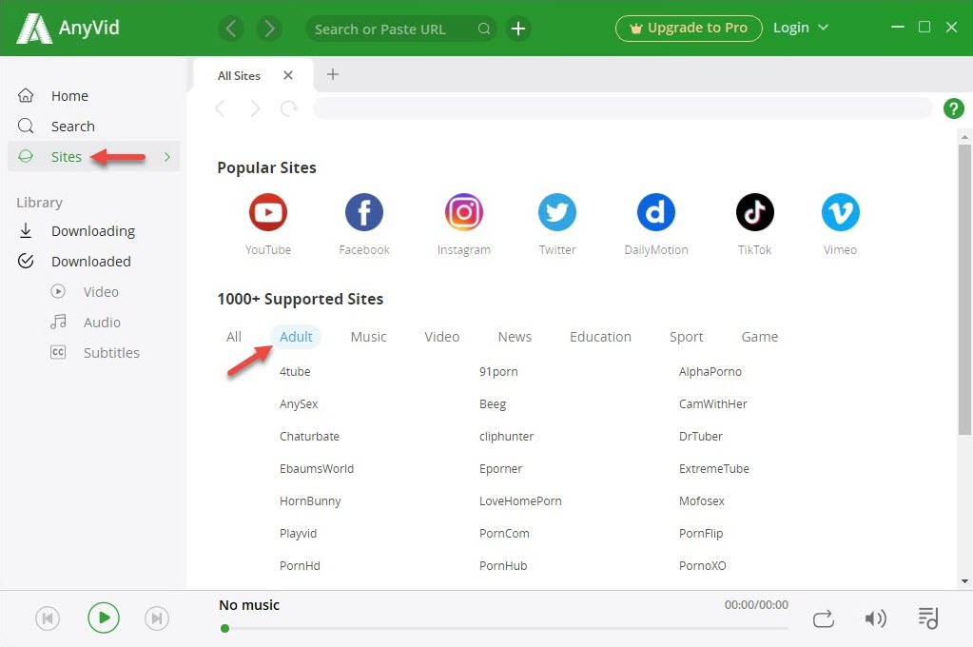This screenshot has width=973, height=647.
Task: Click the scrollbar up arrow
Action: click(964, 137)
